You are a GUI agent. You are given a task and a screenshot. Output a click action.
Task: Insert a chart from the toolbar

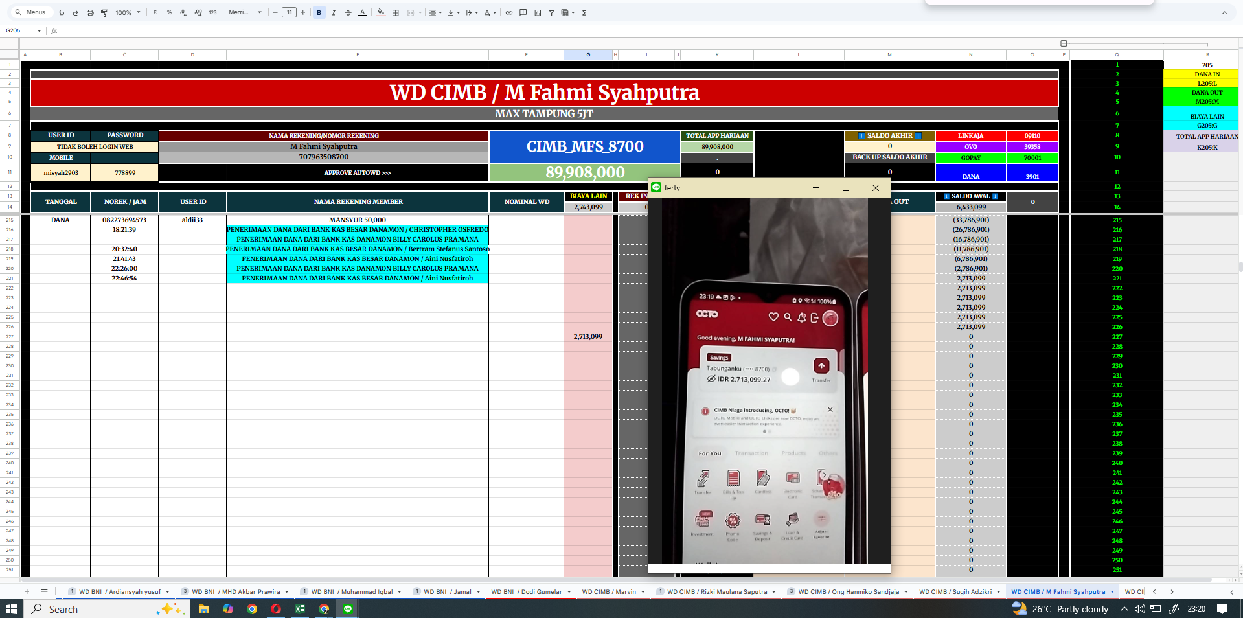click(x=538, y=12)
